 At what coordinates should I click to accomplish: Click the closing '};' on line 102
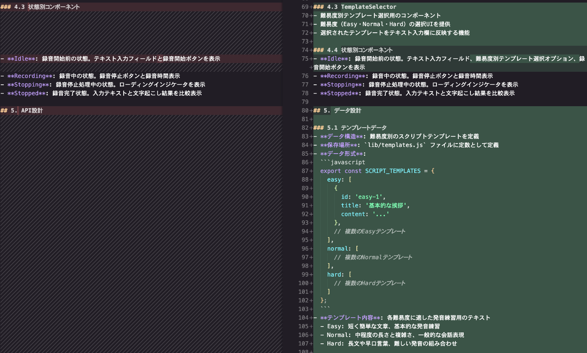point(323,300)
